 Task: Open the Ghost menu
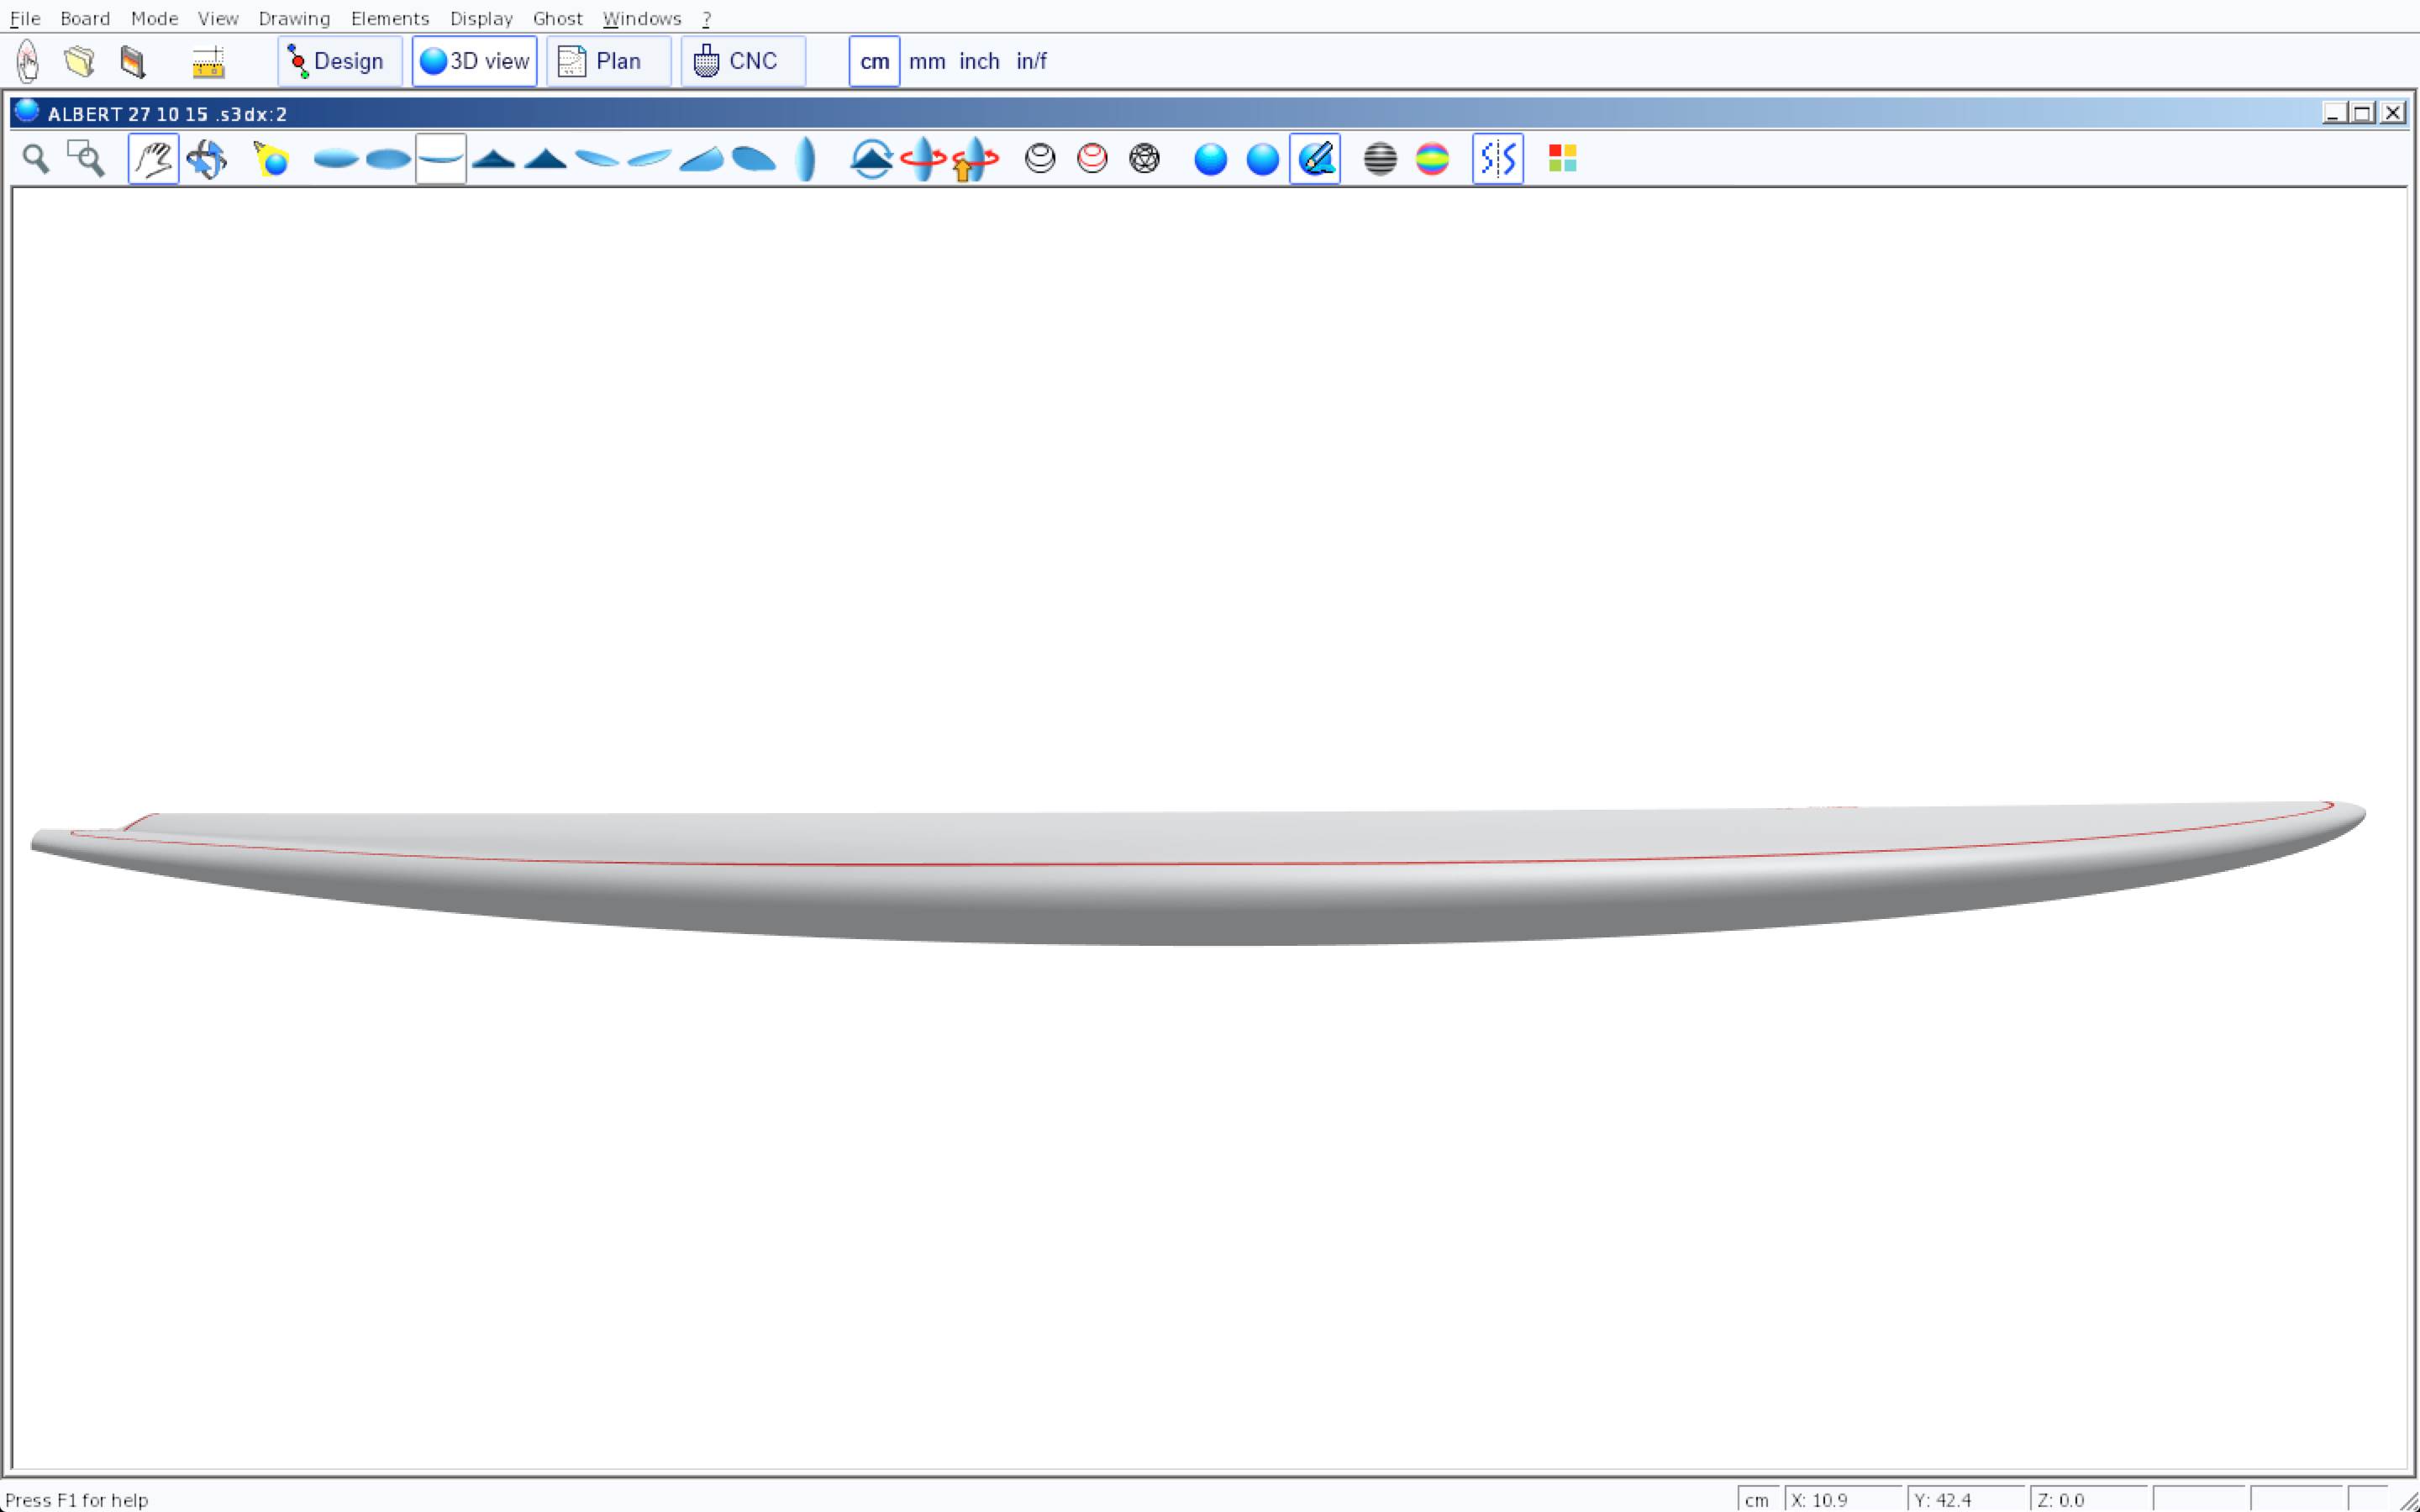[557, 18]
